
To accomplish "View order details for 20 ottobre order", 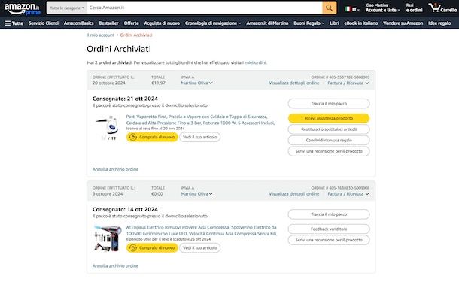I will coord(294,83).
